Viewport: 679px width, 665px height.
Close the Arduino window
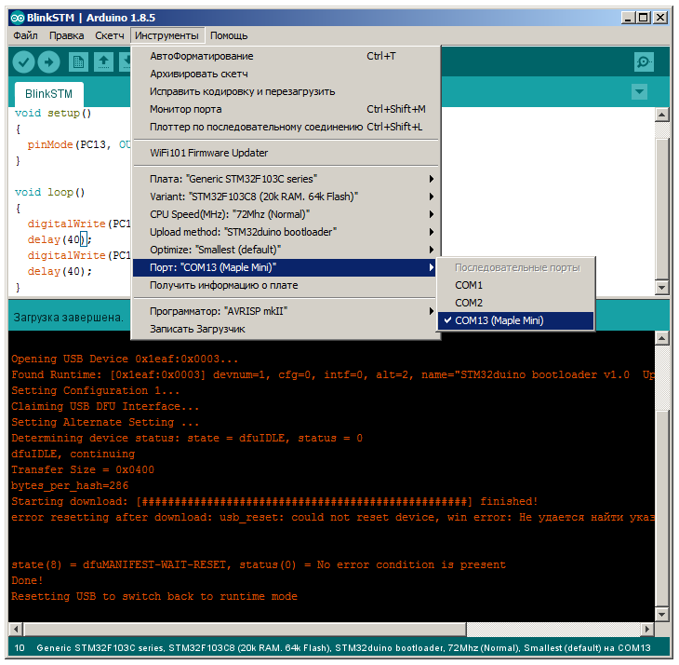pos(660,18)
